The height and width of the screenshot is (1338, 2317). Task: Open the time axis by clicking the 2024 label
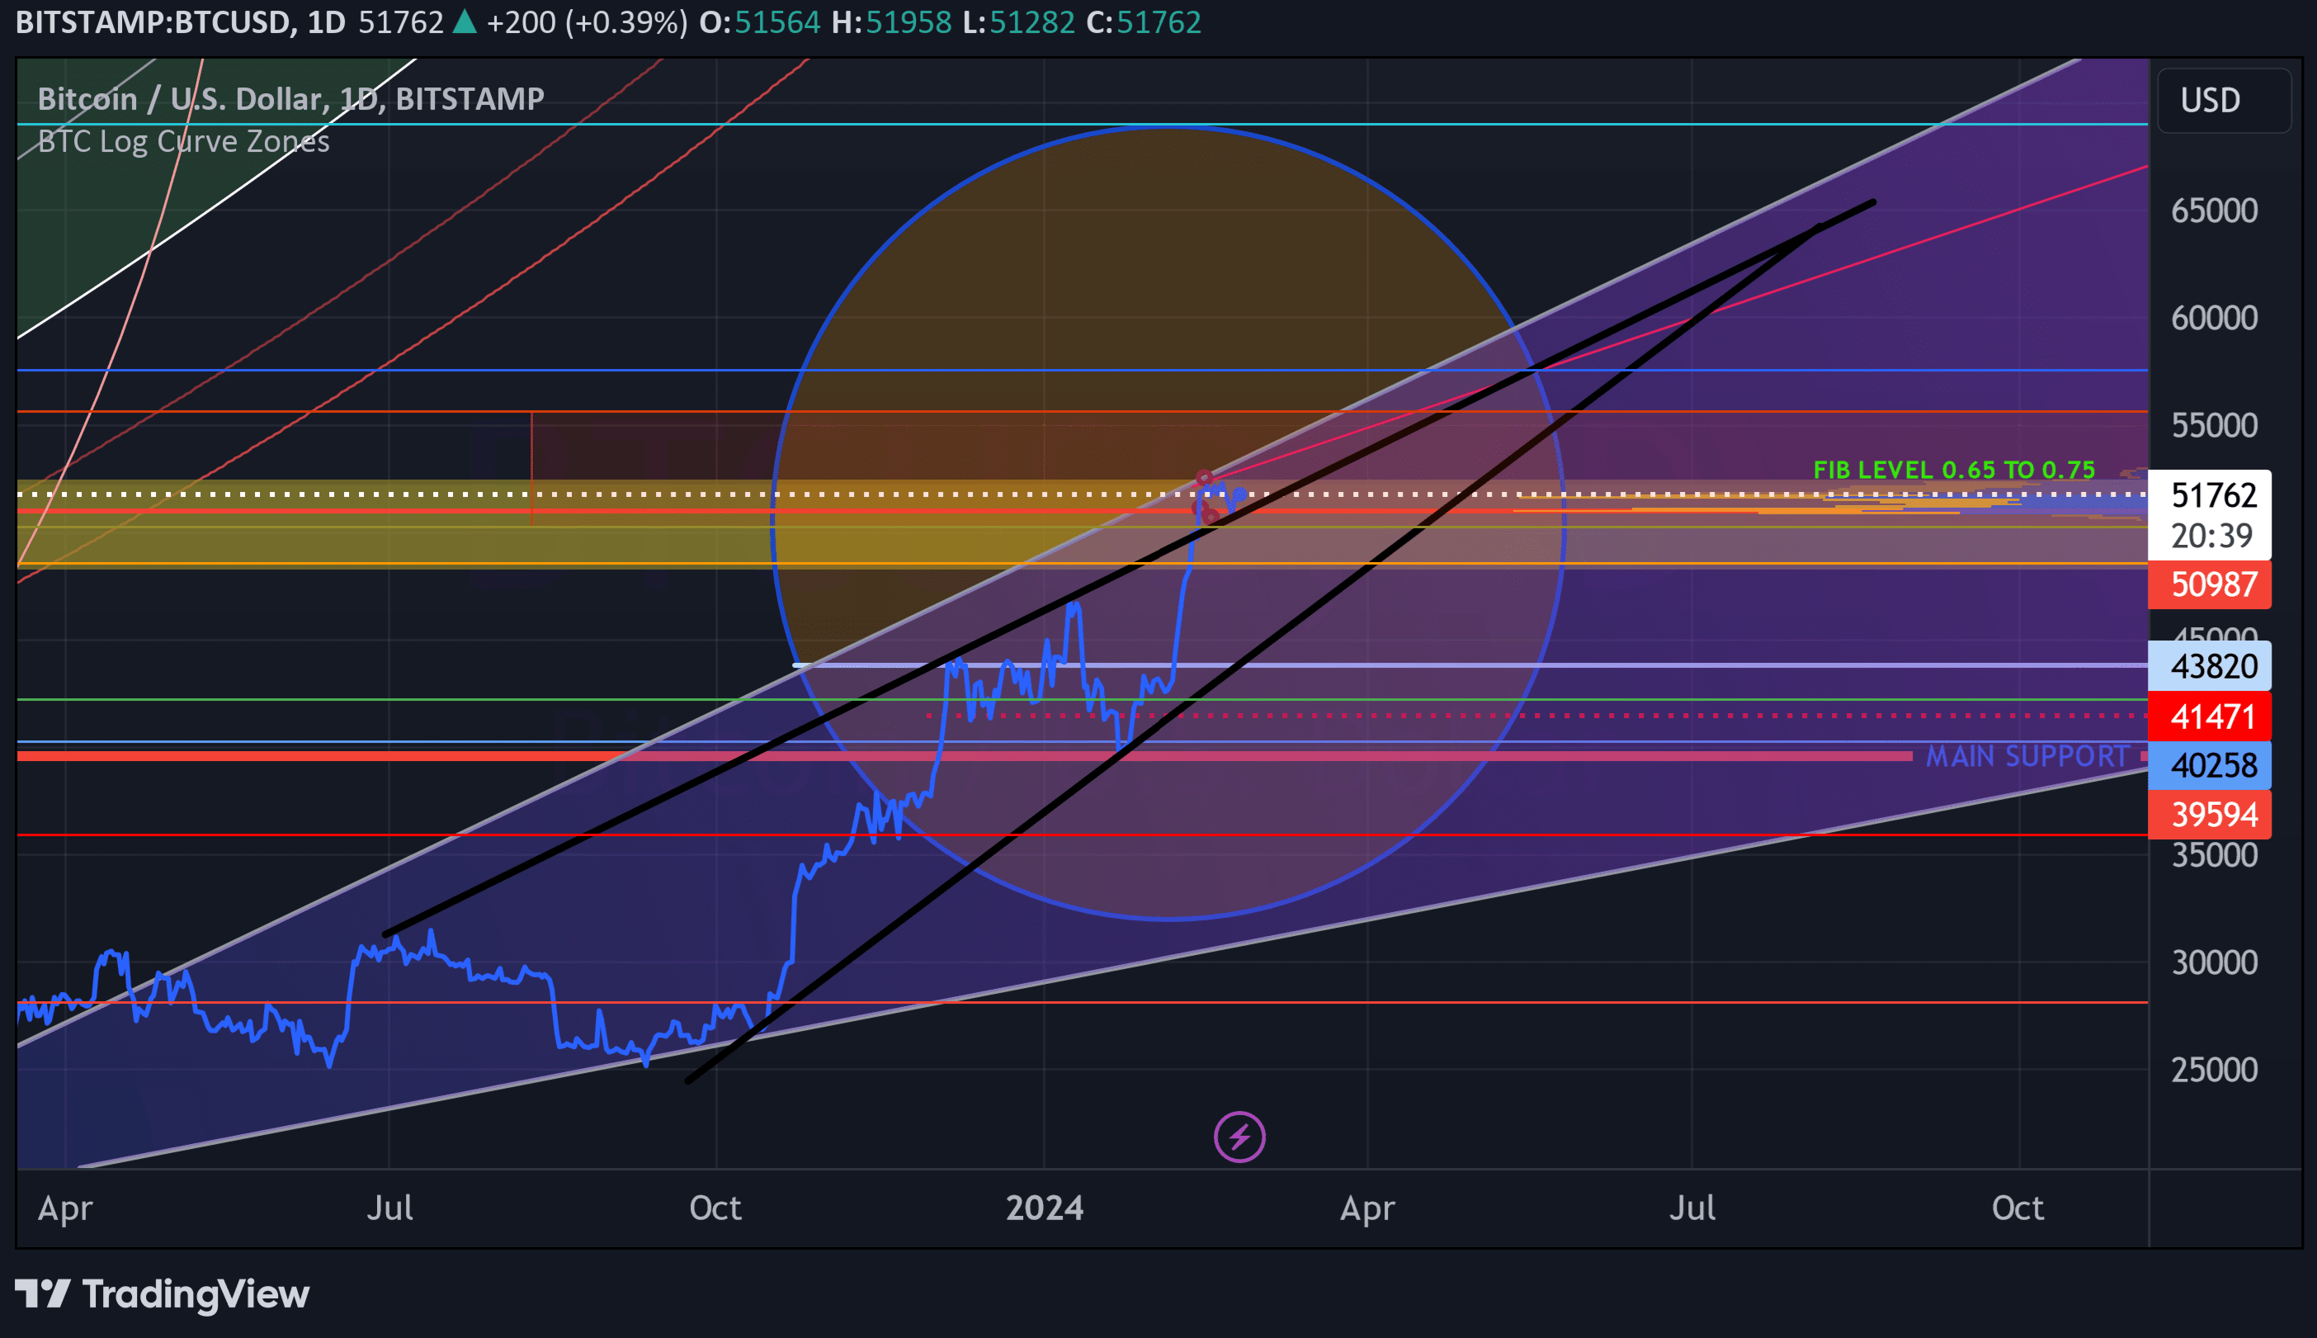[1045, 1208]
